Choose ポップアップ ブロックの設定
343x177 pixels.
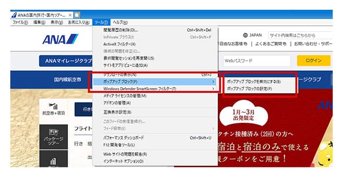click(x=249, y=88)
